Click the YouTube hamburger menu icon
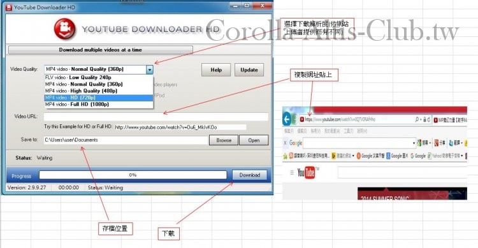478x248 pixels. pos(292,173)
